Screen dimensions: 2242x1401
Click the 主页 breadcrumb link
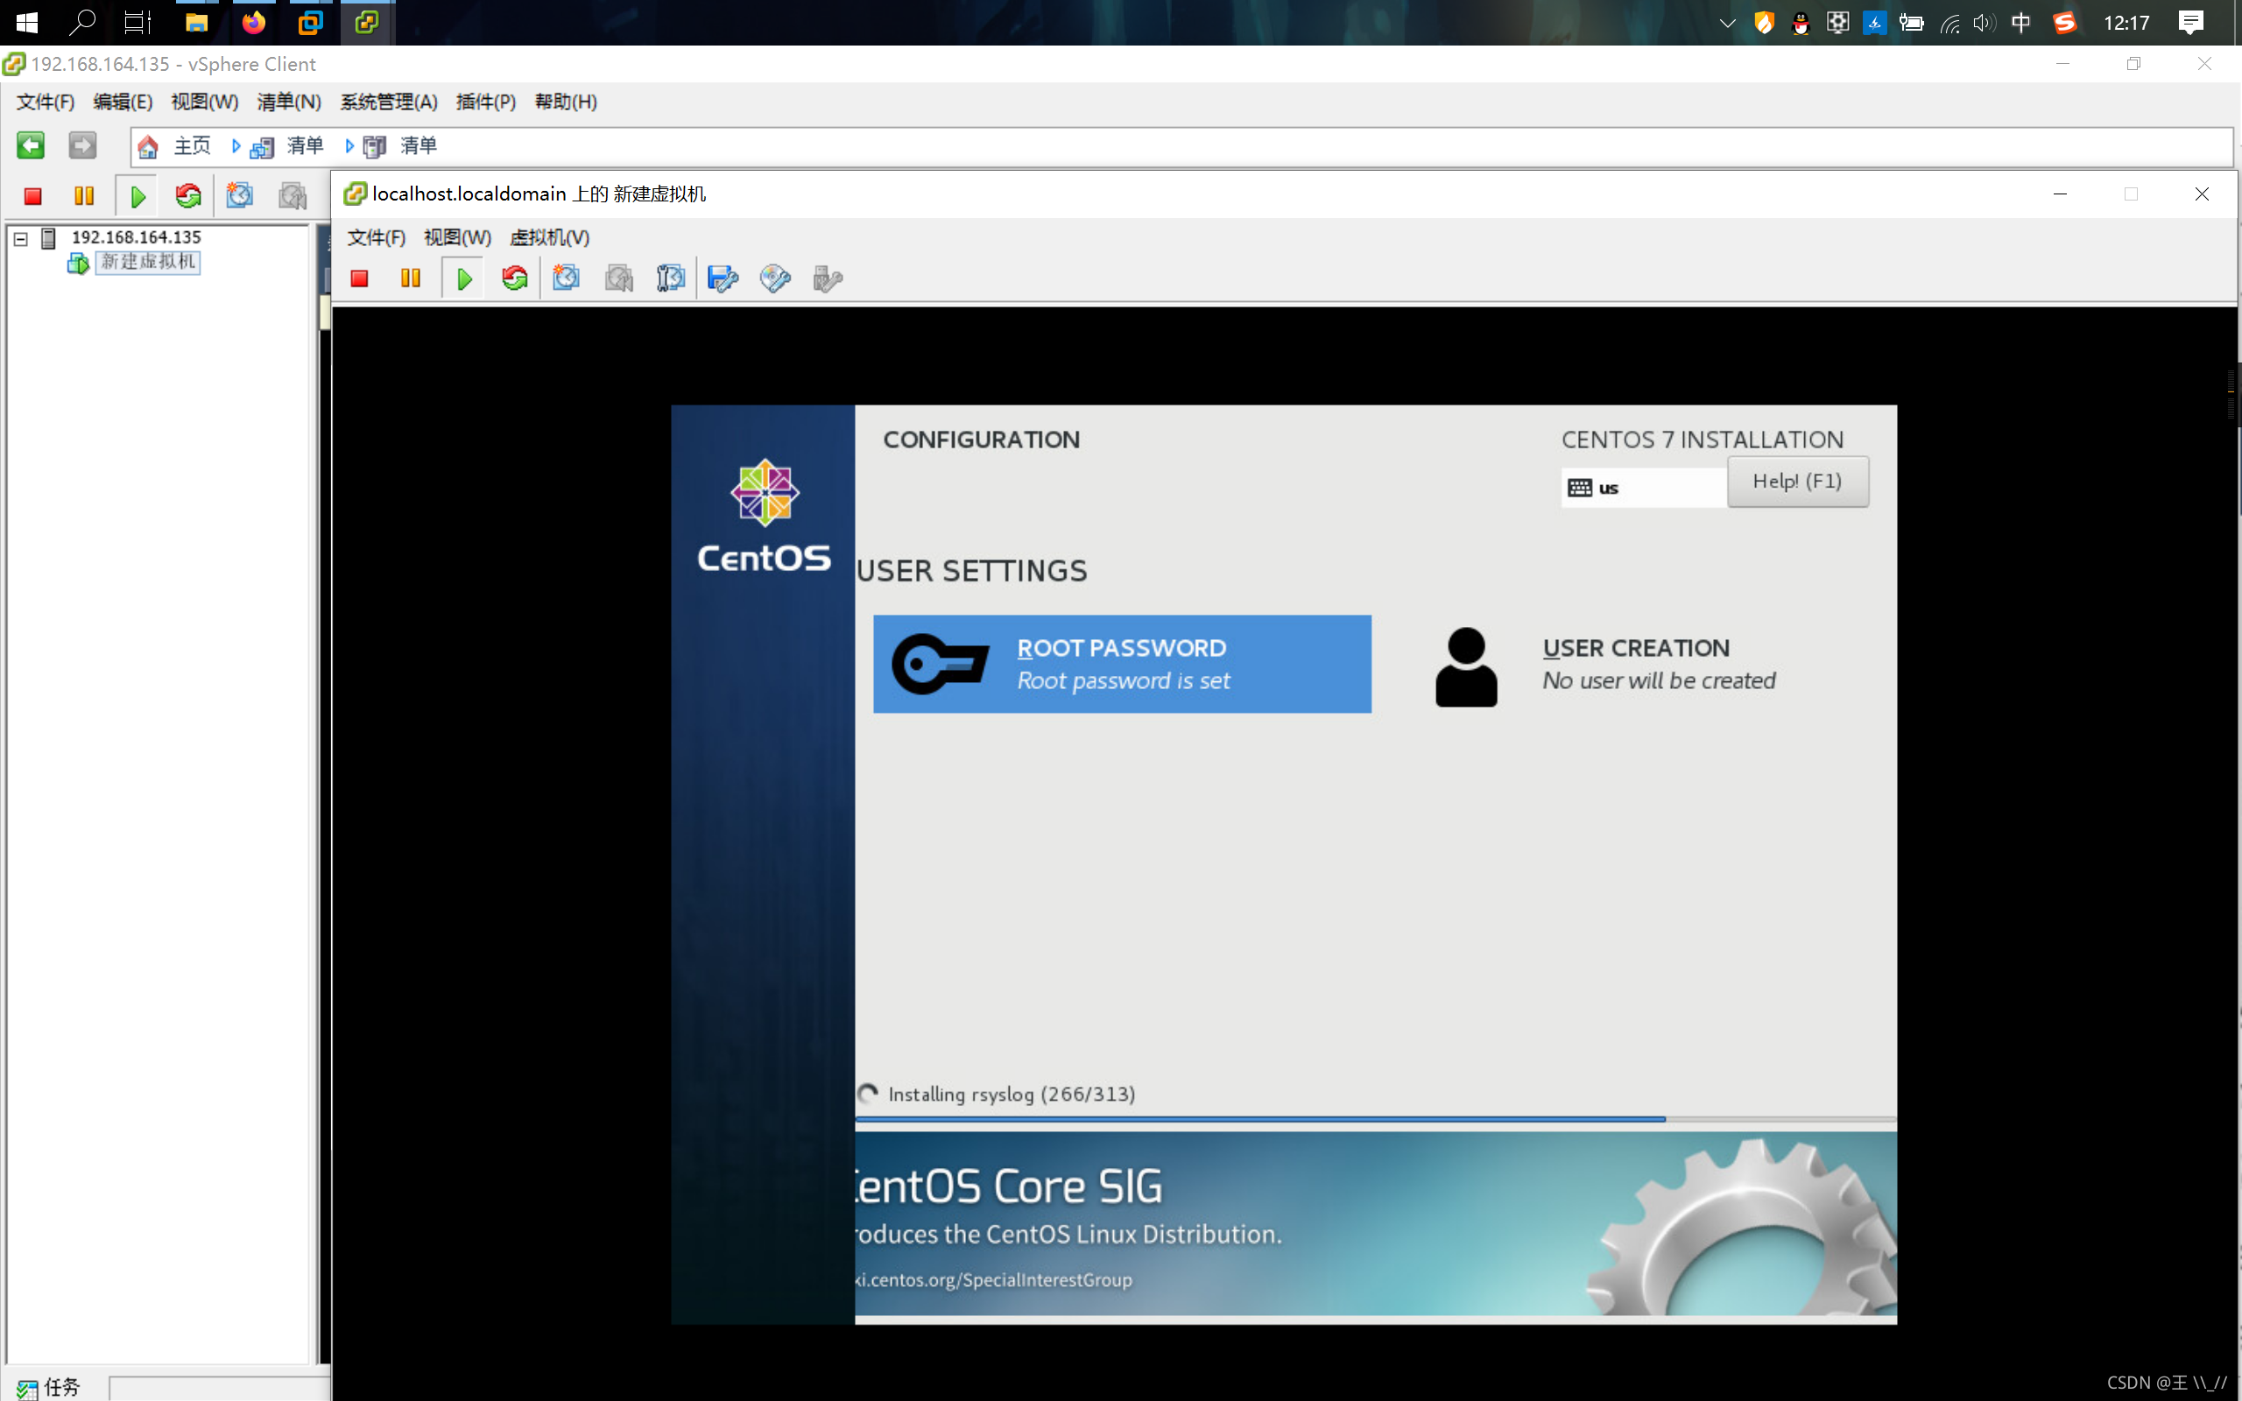193,145
